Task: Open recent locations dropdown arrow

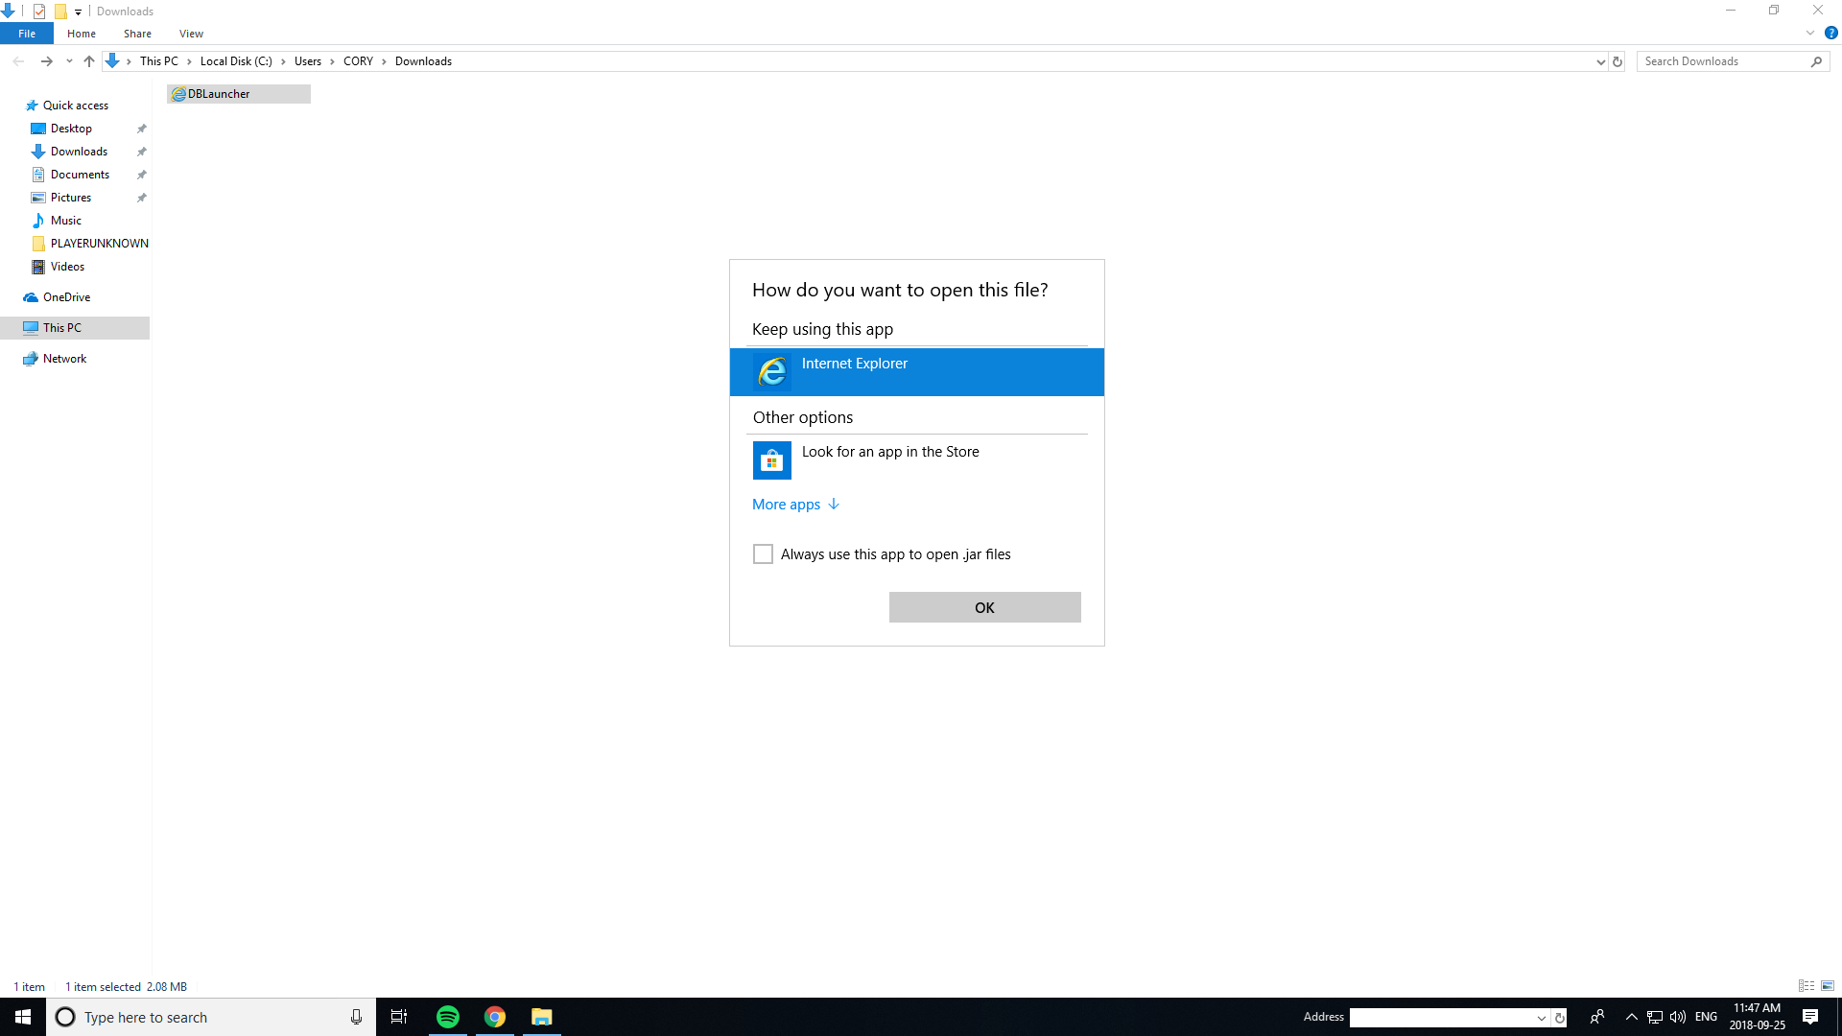Action: click(x=69, y=61)
